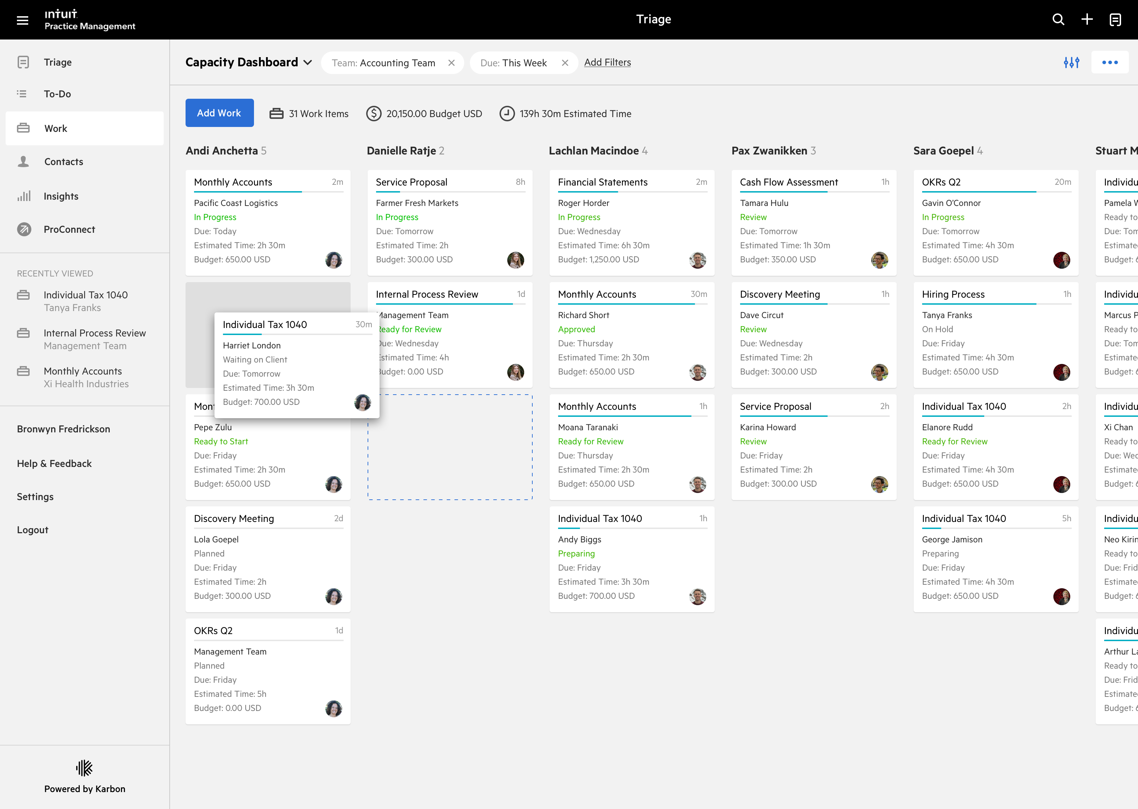Image resolution: width=1138 pixels, height=809 pixels.
Task: Click the Contacts person icon in sidebar
Action: point(23,162)
